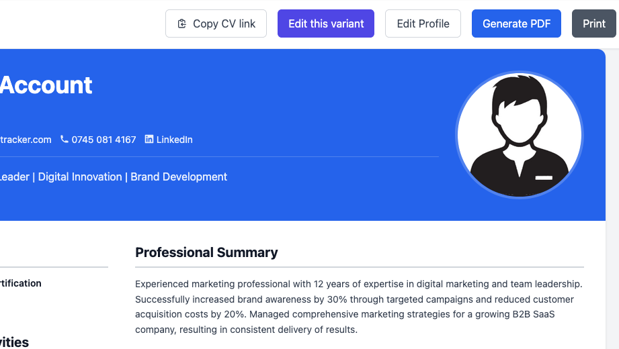Click the summary paragraph text
The width and height of the screenshot is (619, 349).
click(x=358, y=307)
